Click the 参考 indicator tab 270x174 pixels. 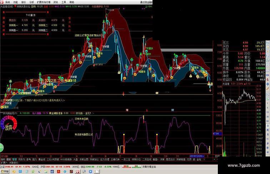(x=29, y=159)
